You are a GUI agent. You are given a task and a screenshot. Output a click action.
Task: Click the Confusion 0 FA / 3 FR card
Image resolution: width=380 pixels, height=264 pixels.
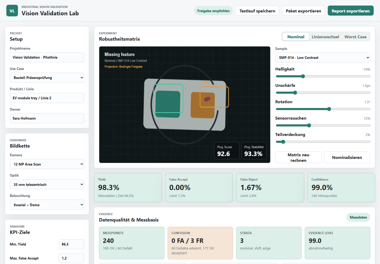point(200,243)
